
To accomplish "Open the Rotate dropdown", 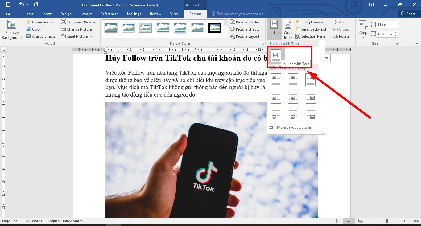I will tap(342, 36).
